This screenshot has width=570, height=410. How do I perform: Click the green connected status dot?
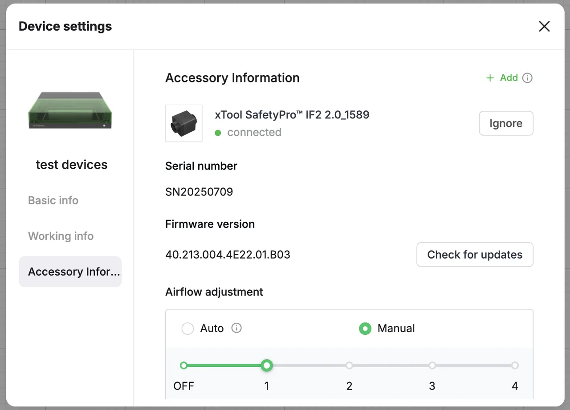(x=218, y=133)
